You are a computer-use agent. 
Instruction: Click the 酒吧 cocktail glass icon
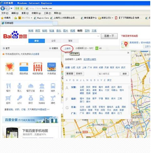pyautogui.click(x=53, y=98)
